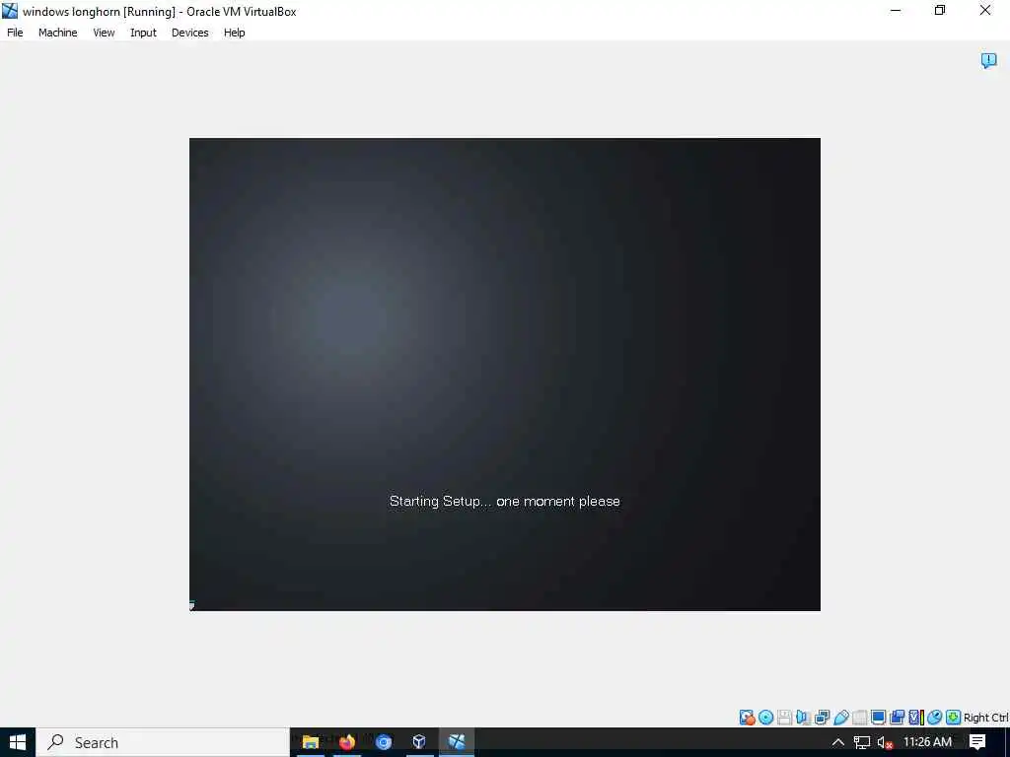The image size is (1010, 757).
Task: Open the View menu
Action: 103,33
